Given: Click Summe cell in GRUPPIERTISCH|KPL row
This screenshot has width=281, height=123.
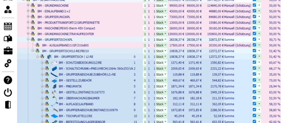Looking at the screenshot, I should [229, 40].
